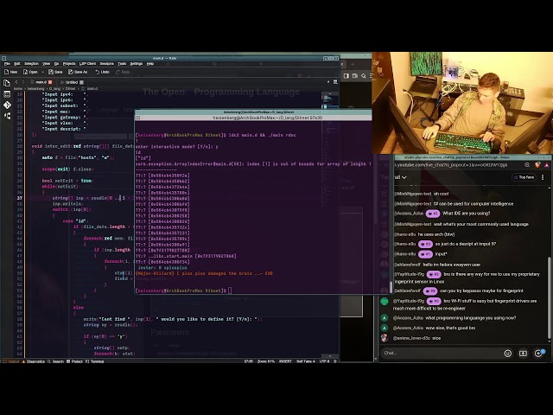The image size is (553, 415).
Task: Click the add reaction icon with badge
Action: (x=539, y=353)
